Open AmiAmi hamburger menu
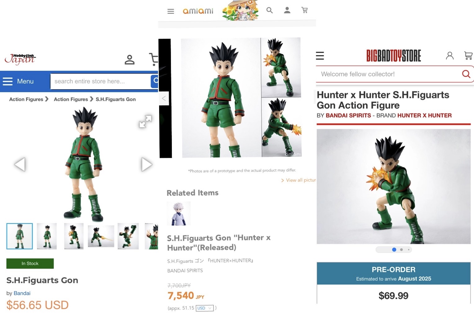 [x=171, y=11]
